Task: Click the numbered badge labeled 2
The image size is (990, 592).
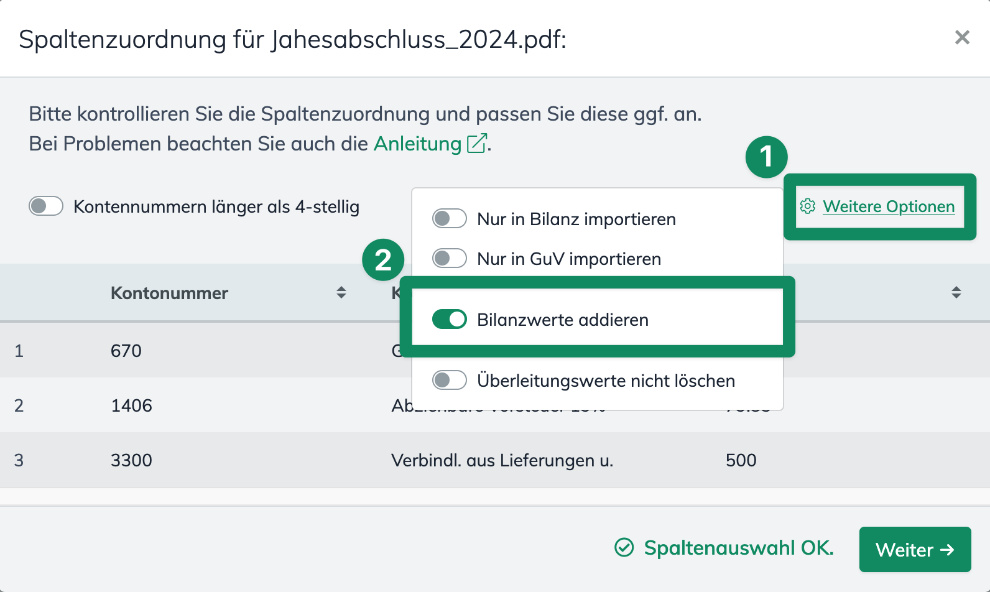Action: [x=384, y=260]
